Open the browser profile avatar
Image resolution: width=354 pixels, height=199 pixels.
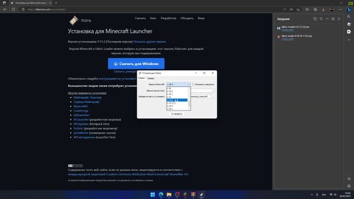[332, 9]
